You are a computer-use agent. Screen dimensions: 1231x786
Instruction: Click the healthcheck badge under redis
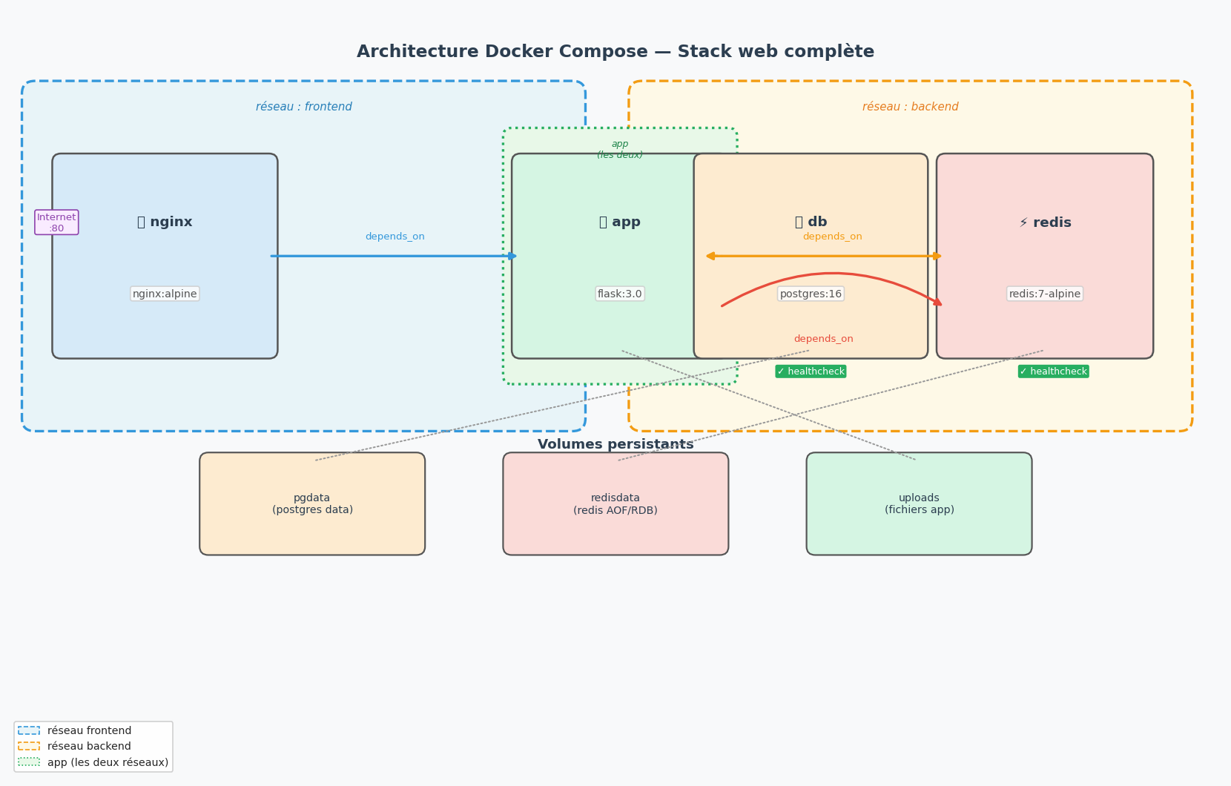tap(1053, 371)
